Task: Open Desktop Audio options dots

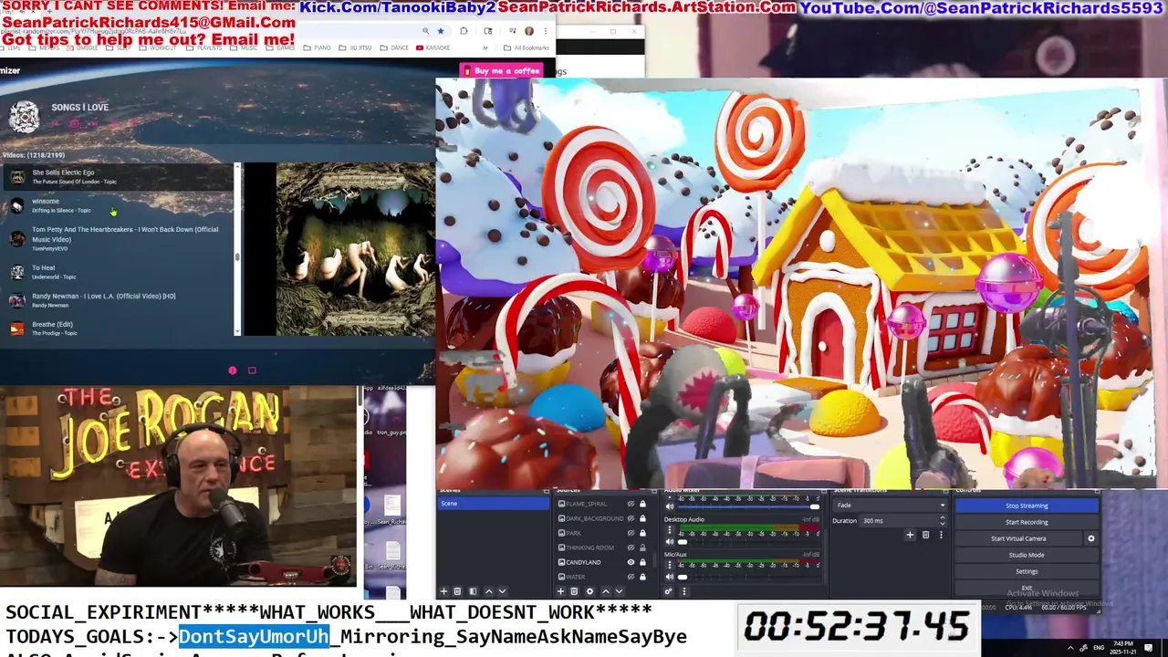Action: (x=670, y=529)
